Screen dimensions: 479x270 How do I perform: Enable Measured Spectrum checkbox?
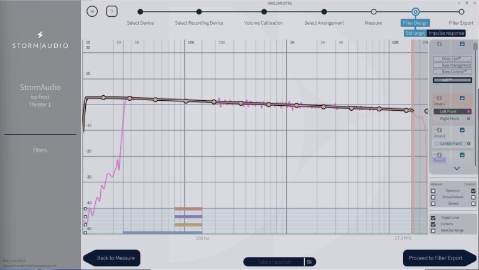(x=433, y=191)
